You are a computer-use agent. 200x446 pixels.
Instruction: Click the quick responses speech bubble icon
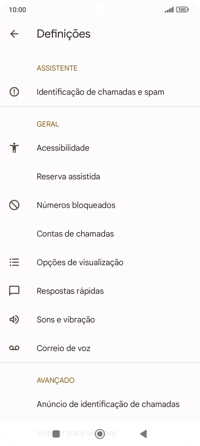pyautogui.click(x=14, y=291)
